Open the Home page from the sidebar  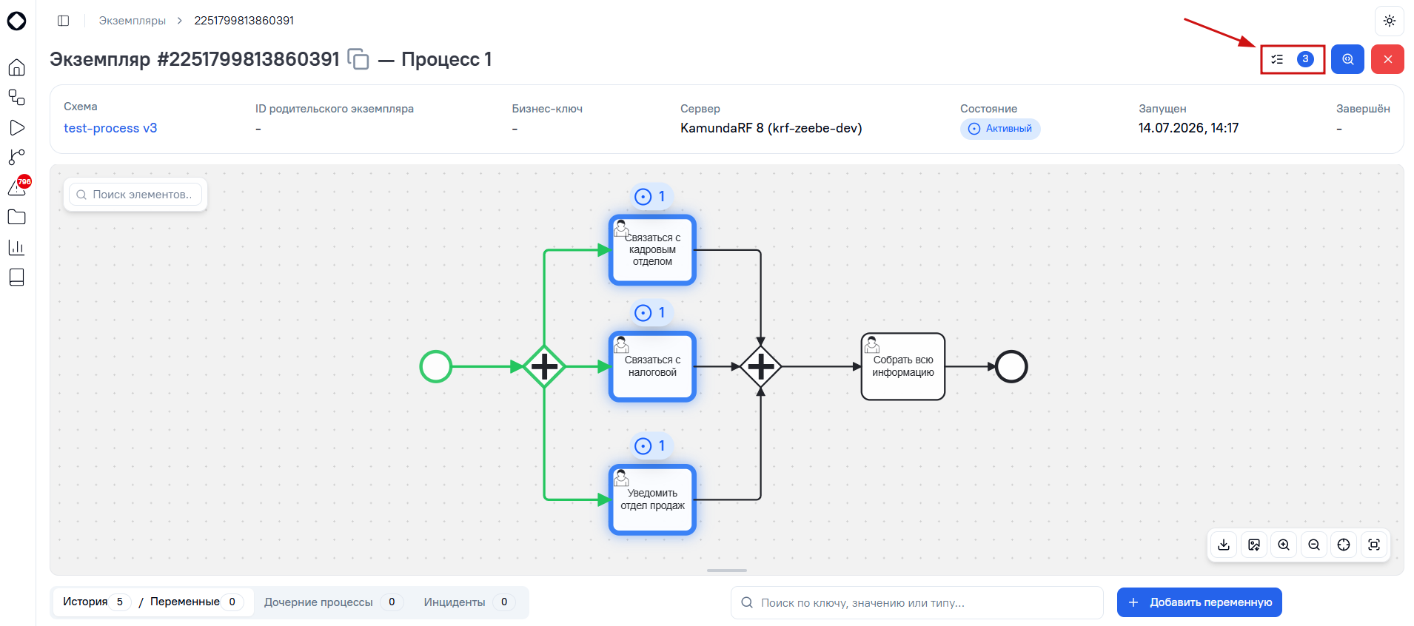coord(16,67)
